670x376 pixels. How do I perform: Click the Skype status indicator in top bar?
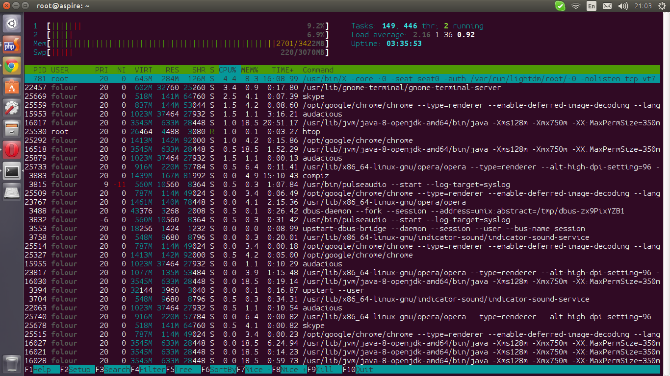point(560,6)
